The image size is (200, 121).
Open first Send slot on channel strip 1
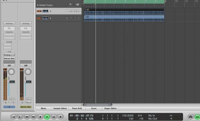tap(8, 45)
